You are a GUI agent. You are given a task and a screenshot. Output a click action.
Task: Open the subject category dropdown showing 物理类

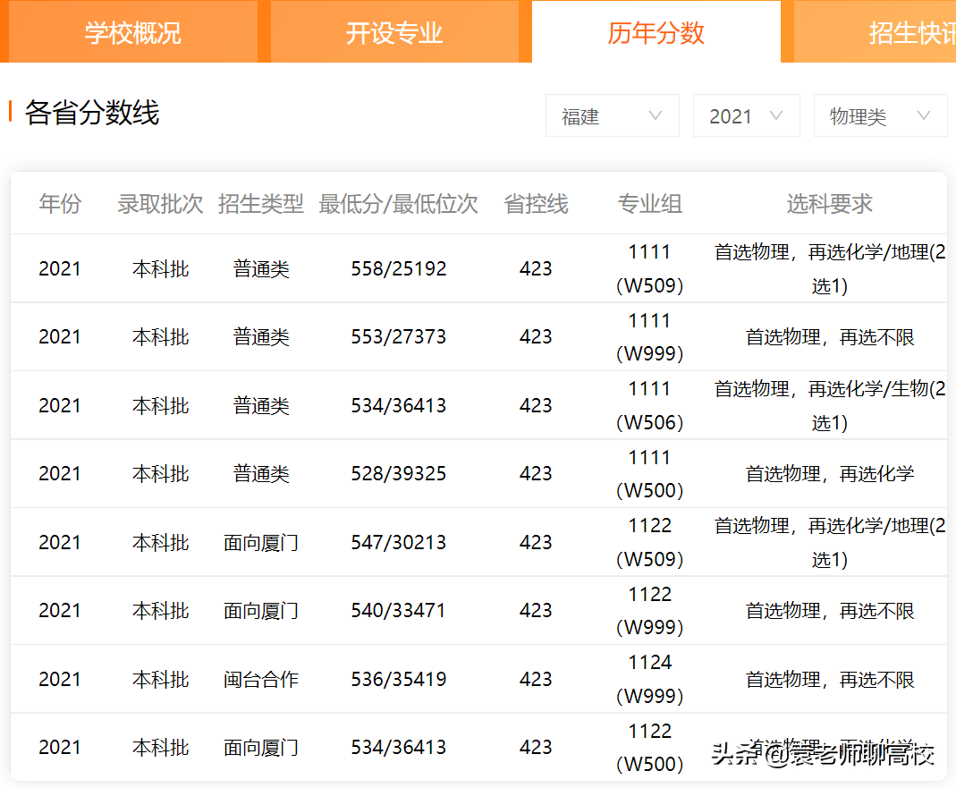click(880, 115)
